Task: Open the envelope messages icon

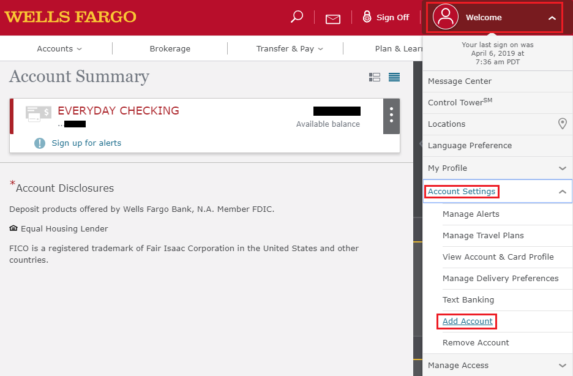Action: pyautogui.click(x=333, y=19)
